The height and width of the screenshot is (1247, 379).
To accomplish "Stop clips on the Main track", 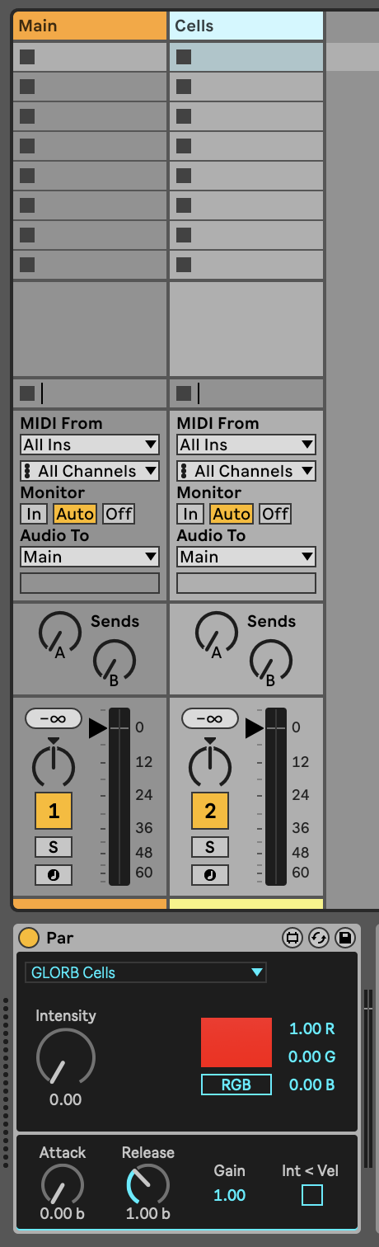I will tap(27, 393).
